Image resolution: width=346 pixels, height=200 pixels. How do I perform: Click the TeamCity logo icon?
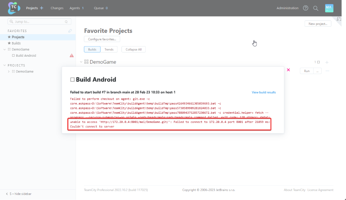pos(14,8)
